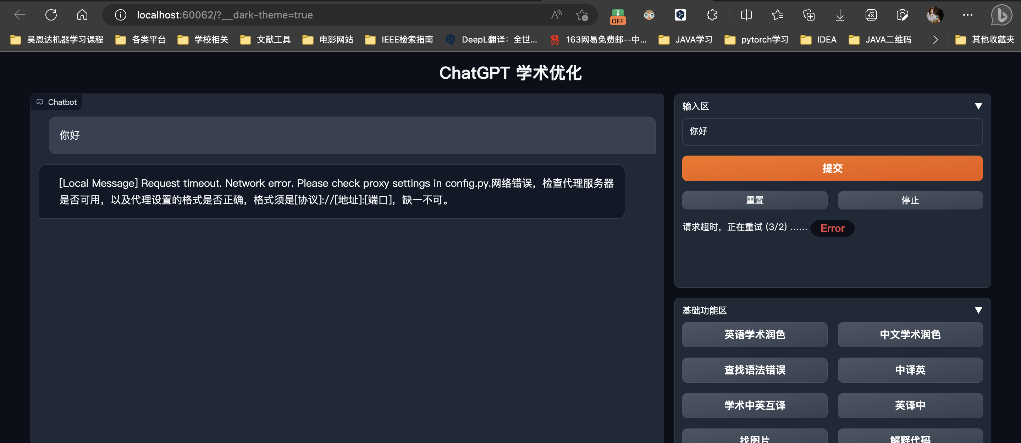Viewport: 1021px width, 443px height.
Task: Click the OFF proxy extension icon
Action: point(618,16)
